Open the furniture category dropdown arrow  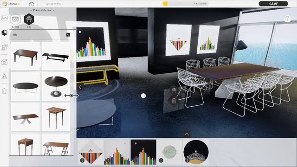[x=68, y=35]
